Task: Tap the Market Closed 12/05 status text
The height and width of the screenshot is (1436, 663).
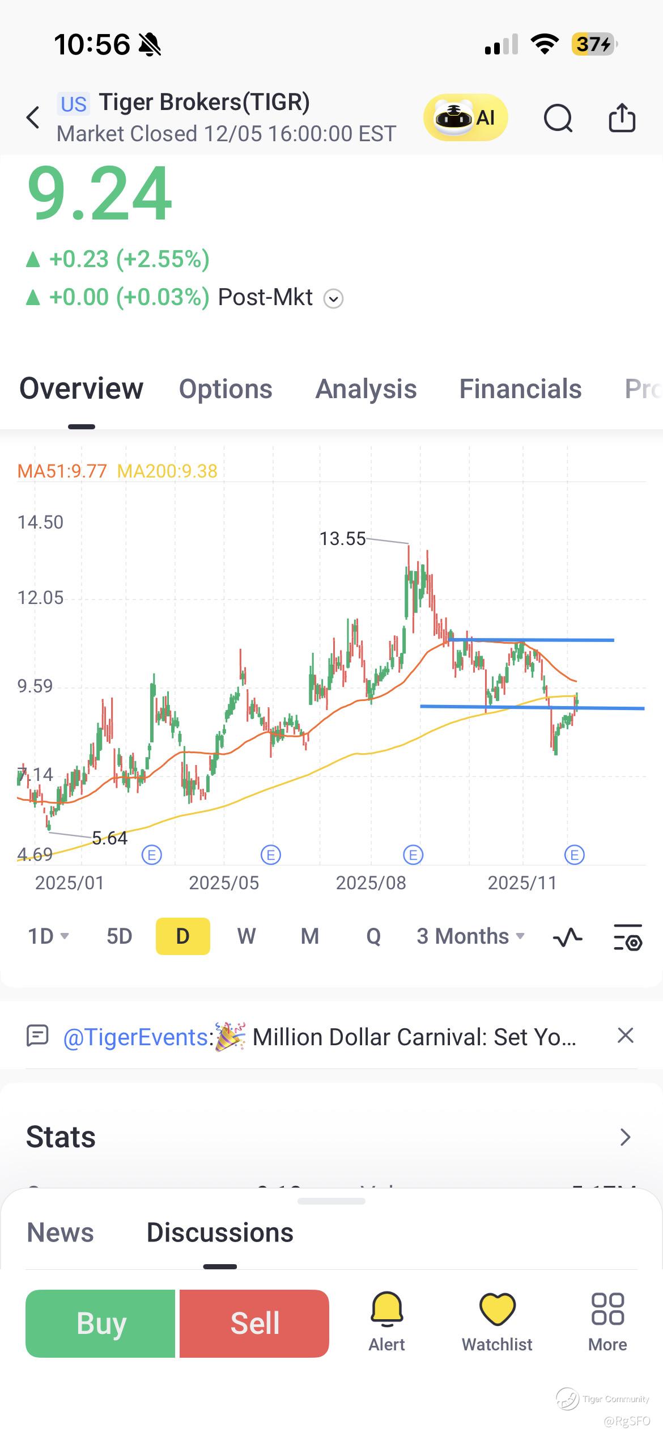Action: [226, 134]
